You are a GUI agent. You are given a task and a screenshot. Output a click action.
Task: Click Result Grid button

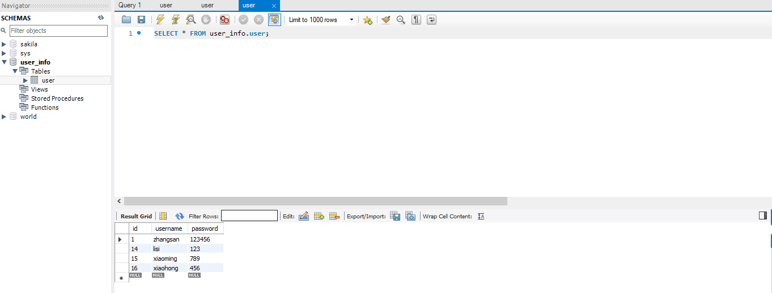[136, 216]
